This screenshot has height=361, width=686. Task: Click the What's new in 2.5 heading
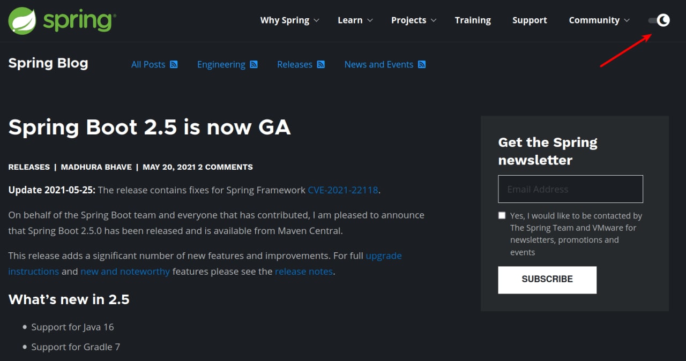pyautogui.click(x=69, y=299)
